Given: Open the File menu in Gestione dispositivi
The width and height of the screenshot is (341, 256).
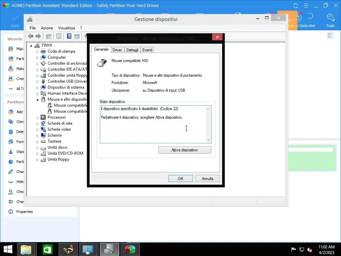Looking at the screenshot, I should [x=33, y=28].
